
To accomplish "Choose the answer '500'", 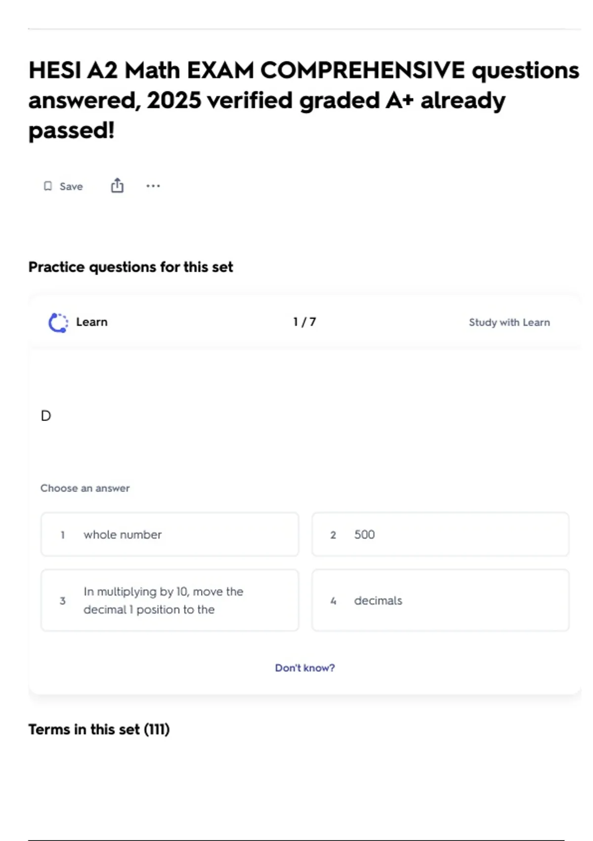I will [440, 534].
